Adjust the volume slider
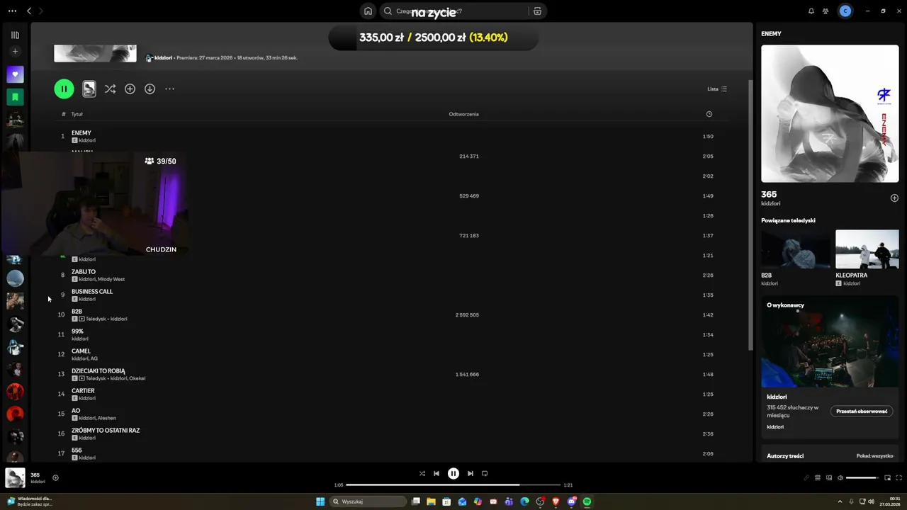 coord(862,478)
